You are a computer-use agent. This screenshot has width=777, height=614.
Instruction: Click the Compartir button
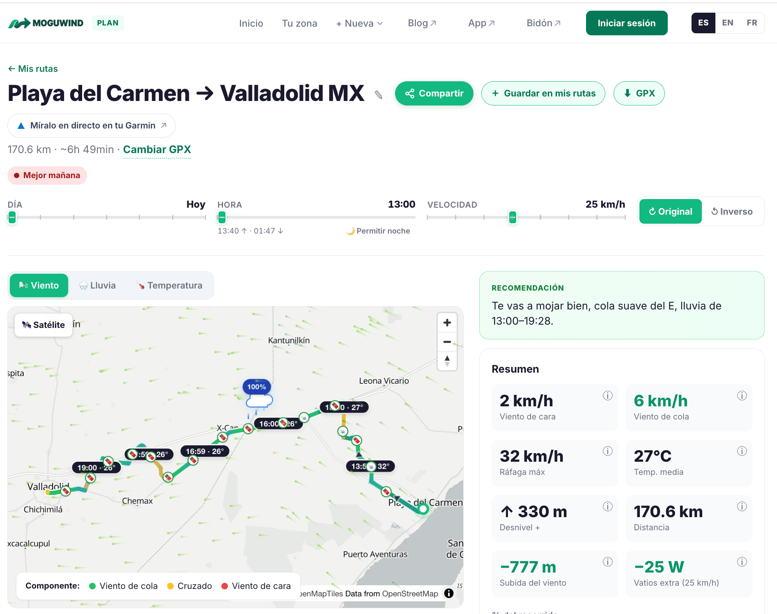click(434, 93)
